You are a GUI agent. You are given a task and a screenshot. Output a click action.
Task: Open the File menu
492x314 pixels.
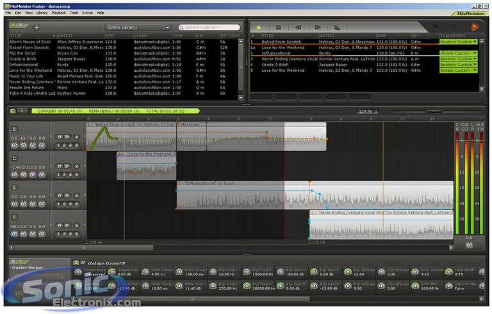[x=8, y=13]
